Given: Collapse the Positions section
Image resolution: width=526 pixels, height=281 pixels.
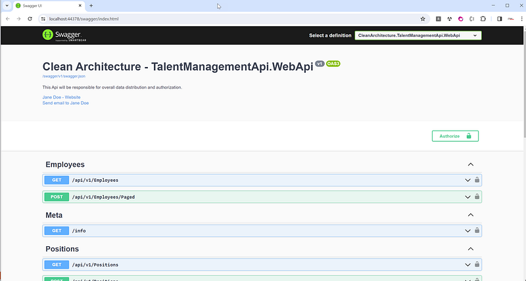Looking at the screenshot, I should [471, 249].
